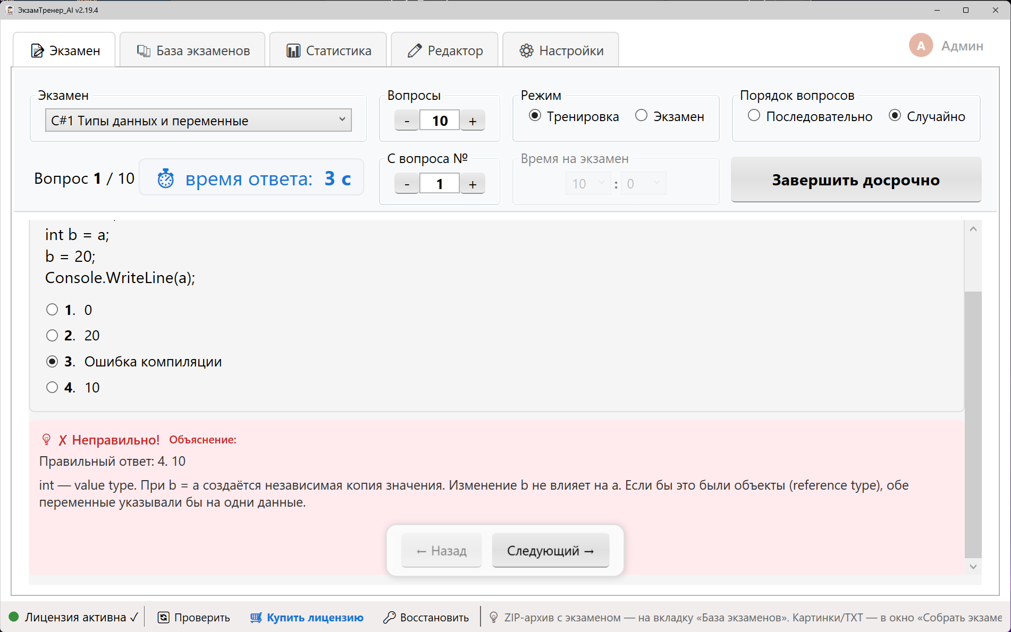Increase the С вопроса № value

click(x=473, y=184)
